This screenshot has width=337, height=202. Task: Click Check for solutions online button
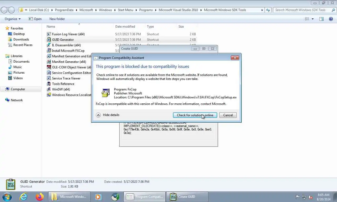click(x=195, y=115)
